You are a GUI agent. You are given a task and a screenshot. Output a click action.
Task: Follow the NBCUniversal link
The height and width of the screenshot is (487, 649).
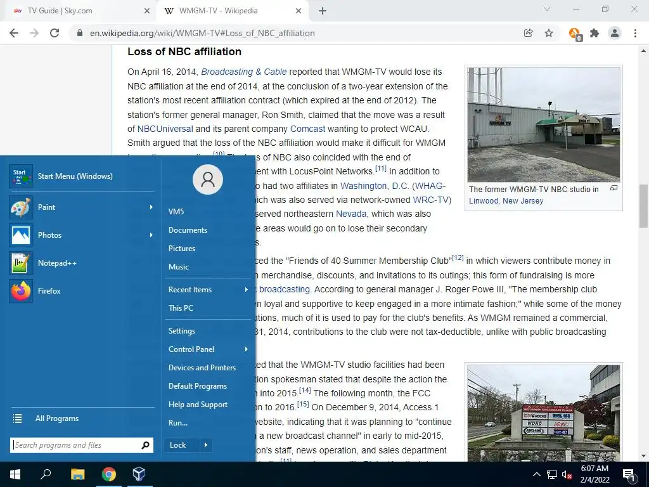pyautogui.click(x=165, y=129)
